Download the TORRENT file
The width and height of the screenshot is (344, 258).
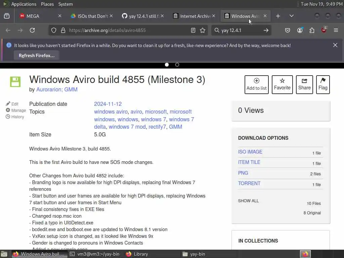249,183
